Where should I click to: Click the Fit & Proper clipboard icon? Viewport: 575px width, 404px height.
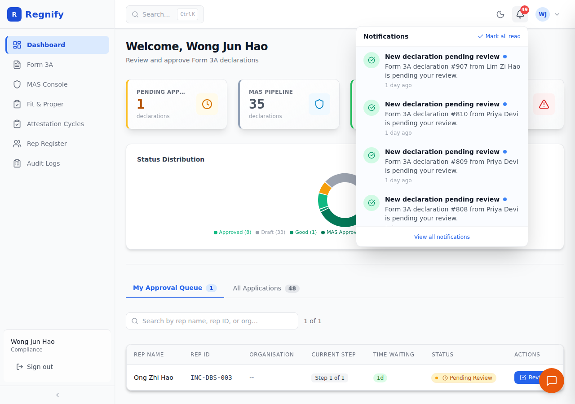(17, 104)
